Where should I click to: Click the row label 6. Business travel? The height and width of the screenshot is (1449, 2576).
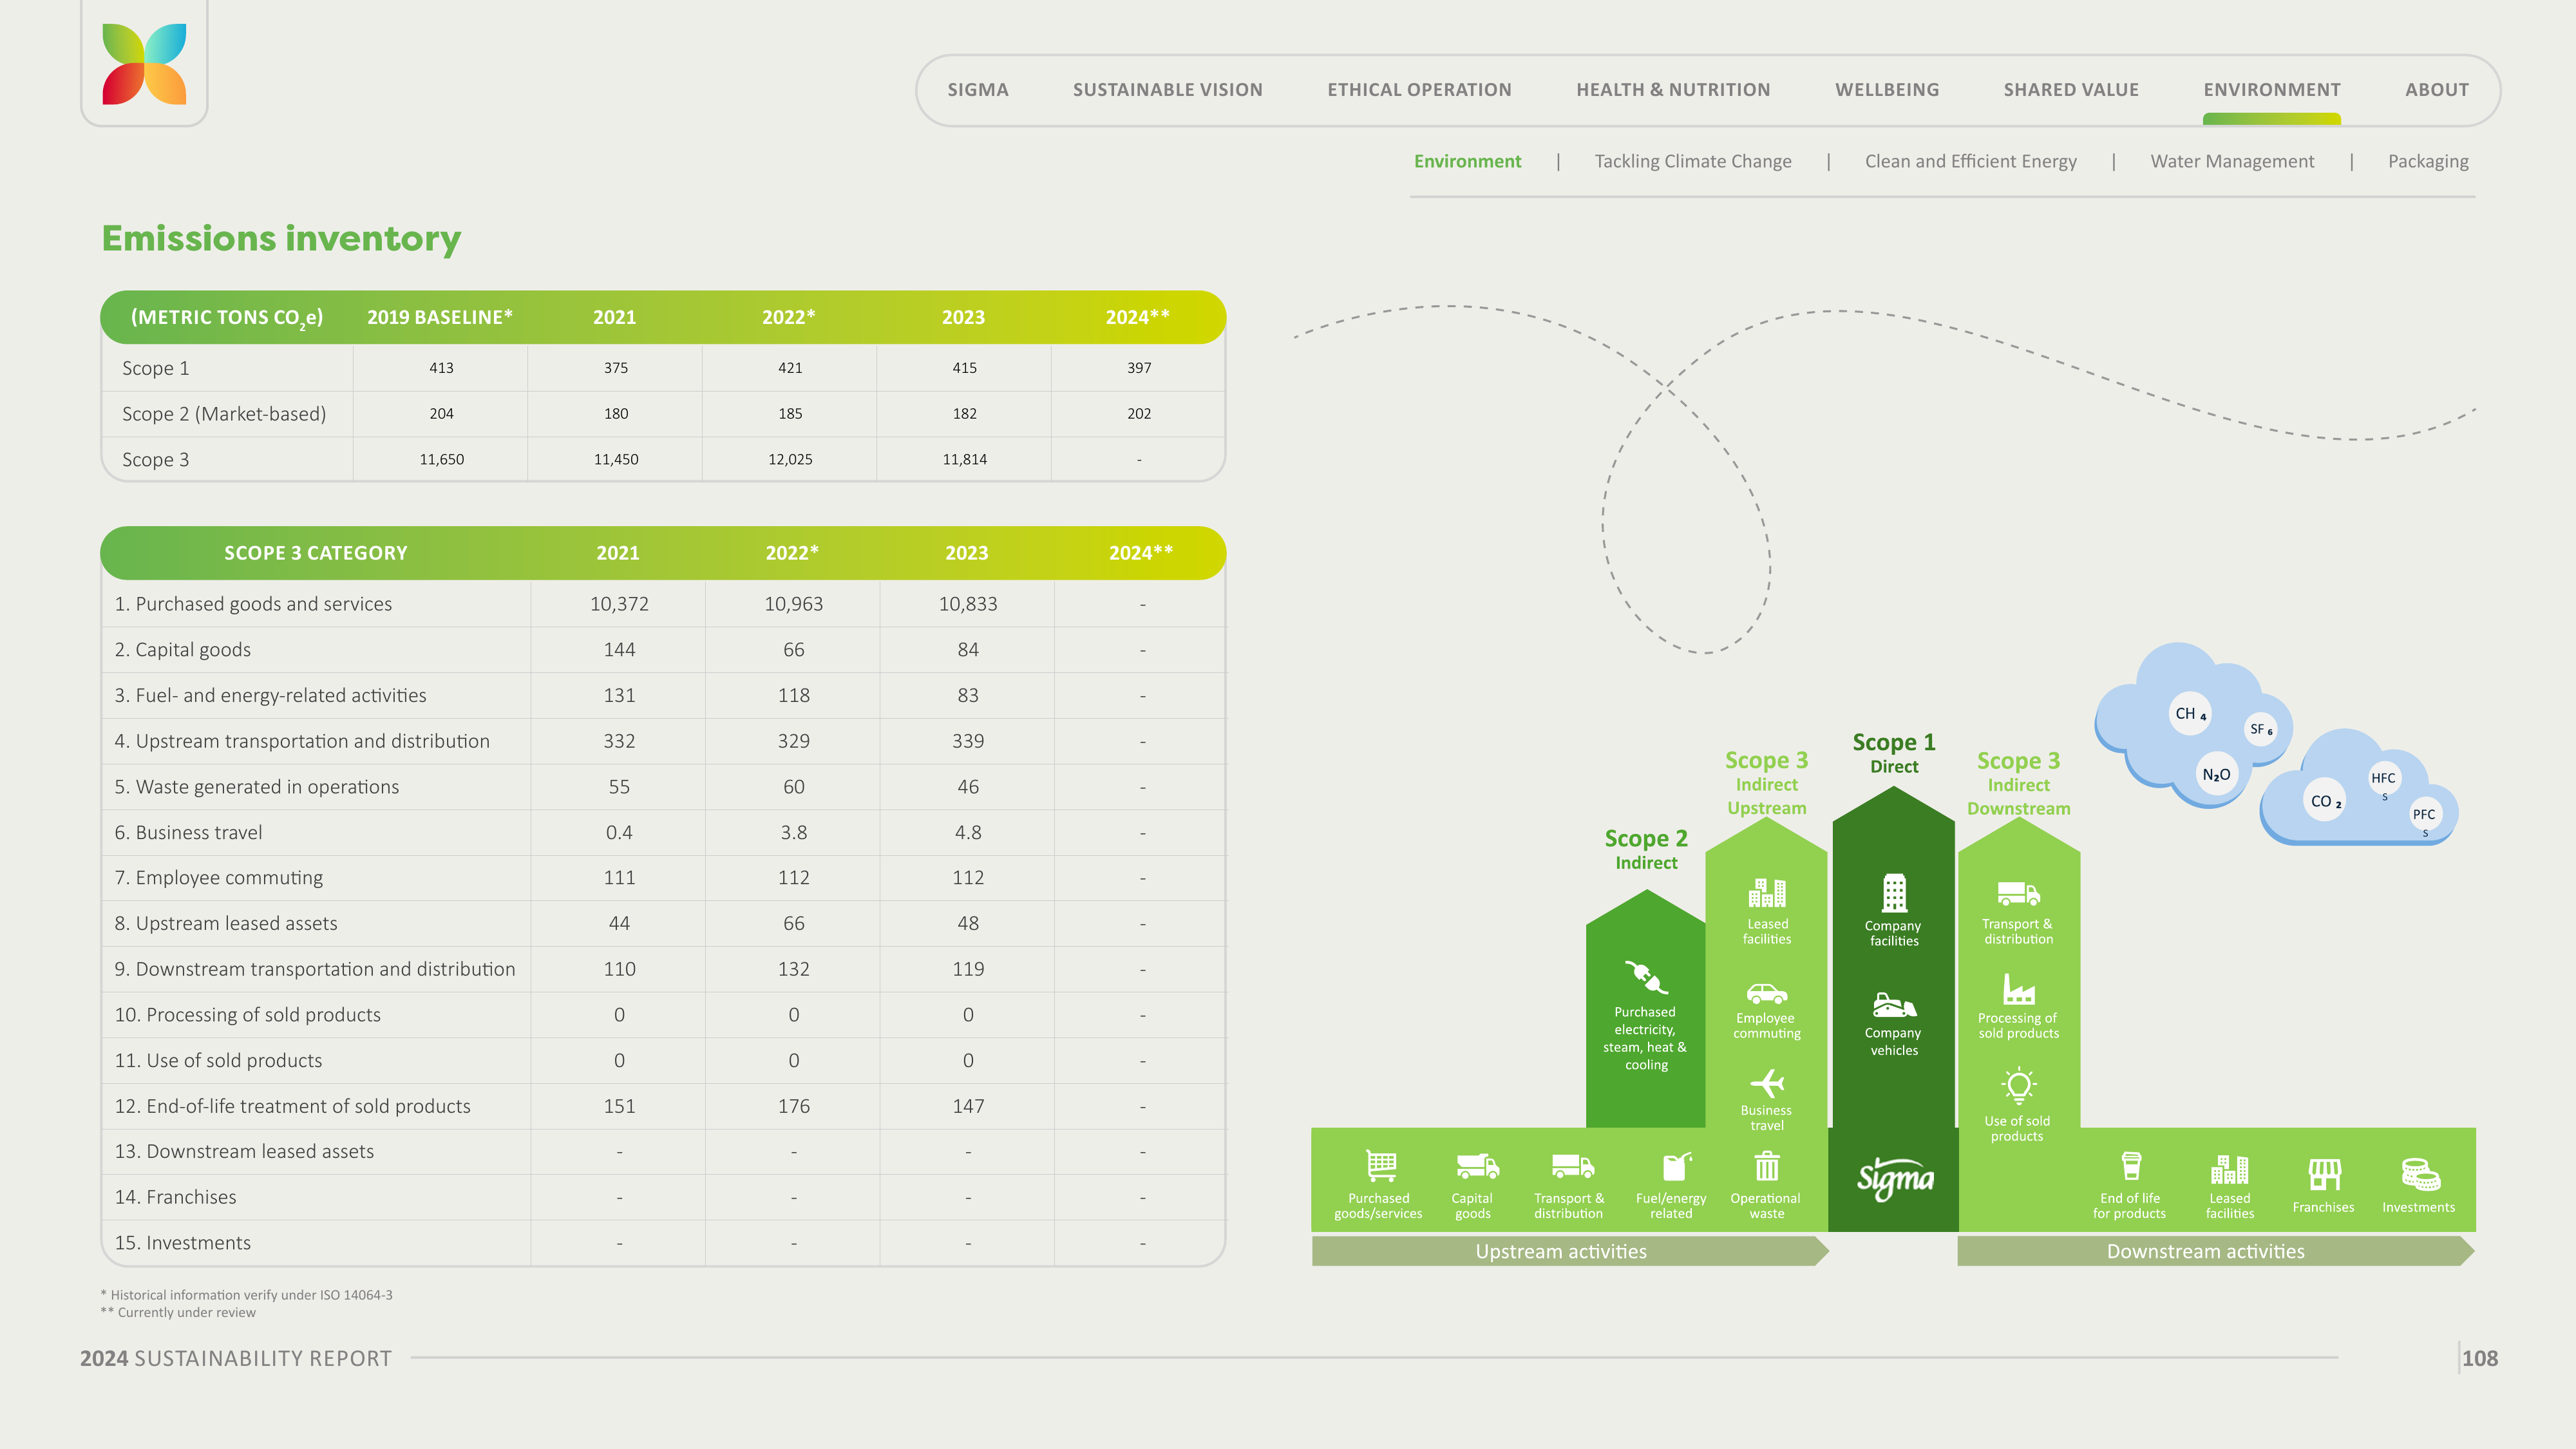click(188, 832)
